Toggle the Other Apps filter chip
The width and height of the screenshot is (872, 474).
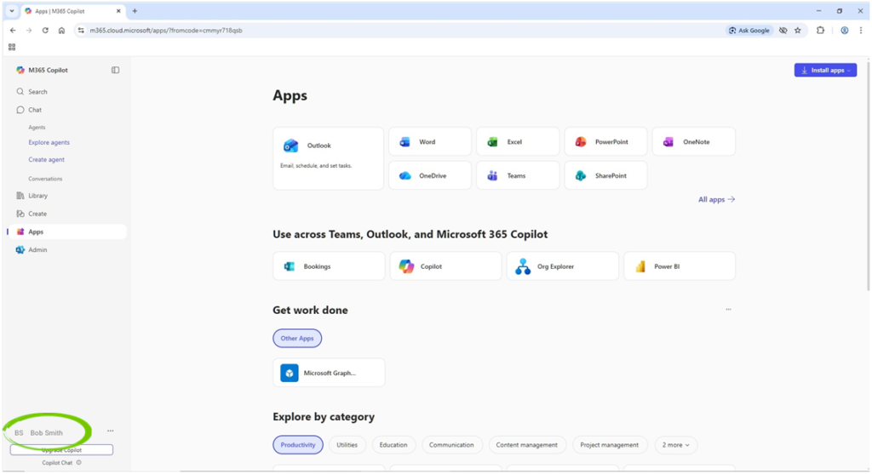pos(297,338)
